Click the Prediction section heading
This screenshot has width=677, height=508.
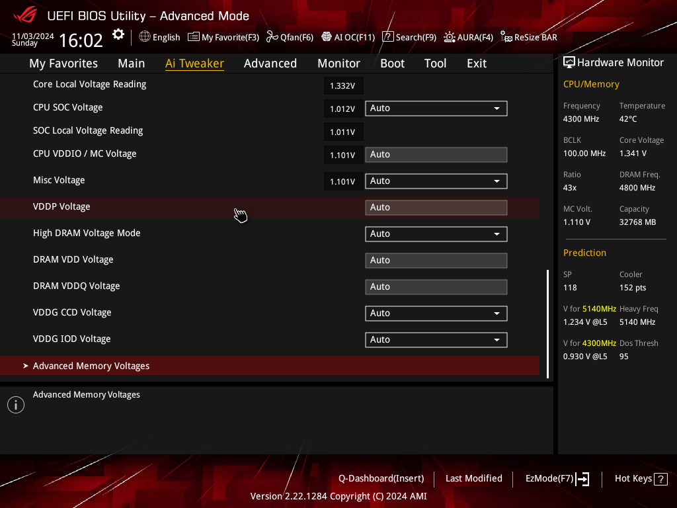(584, 253)
